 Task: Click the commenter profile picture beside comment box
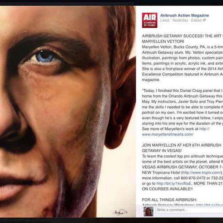point(149,212)
